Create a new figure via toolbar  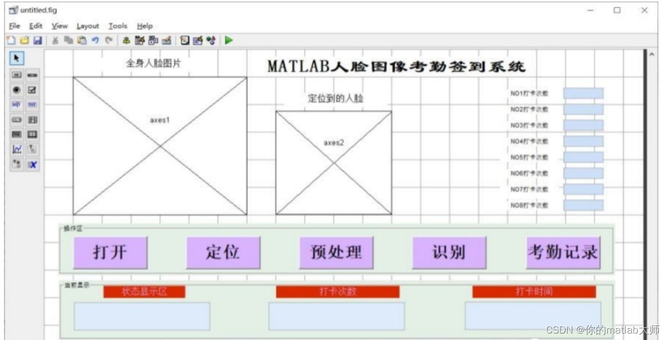[11, 40]
